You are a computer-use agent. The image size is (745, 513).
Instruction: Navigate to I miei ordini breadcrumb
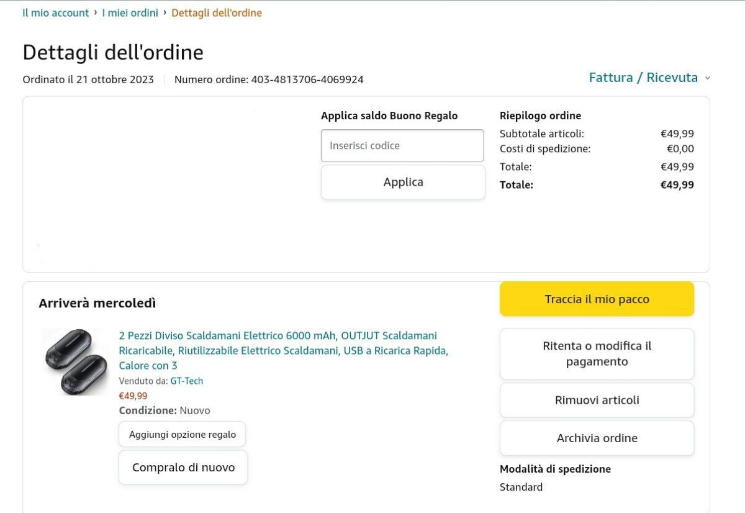point(130,12)
